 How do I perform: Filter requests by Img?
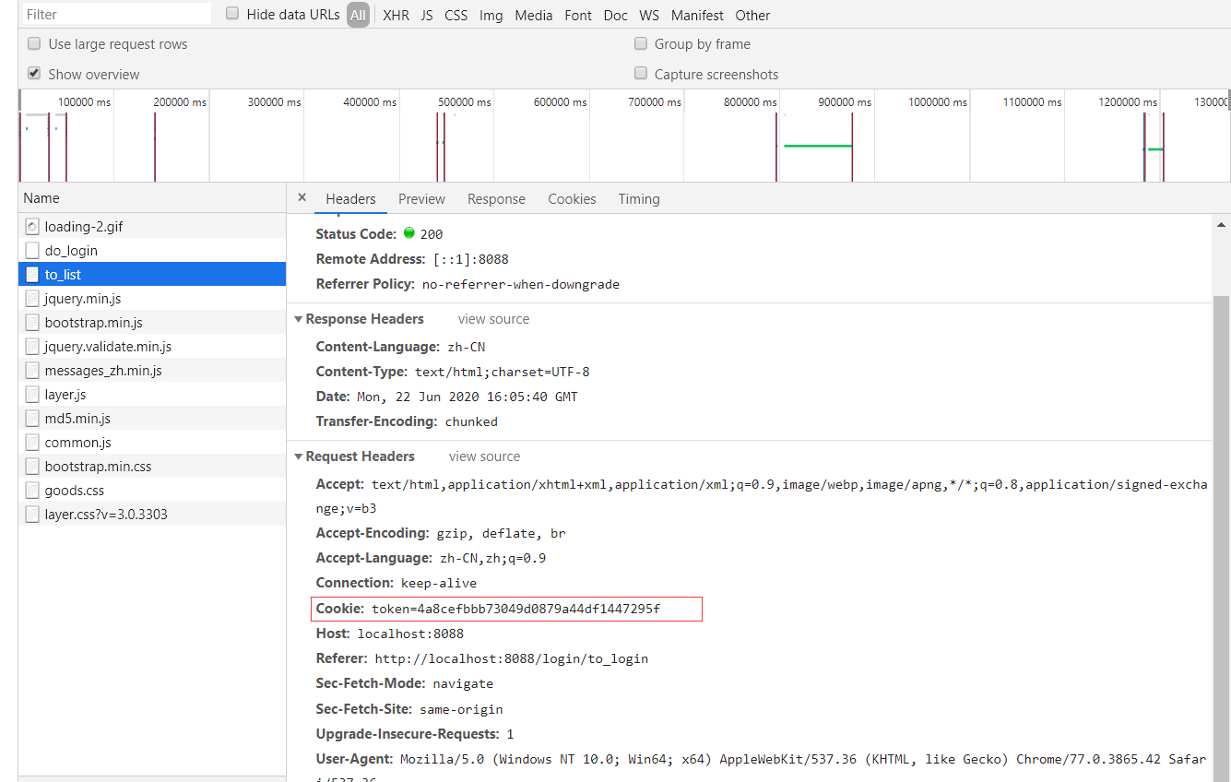click(x=491, y=16)
